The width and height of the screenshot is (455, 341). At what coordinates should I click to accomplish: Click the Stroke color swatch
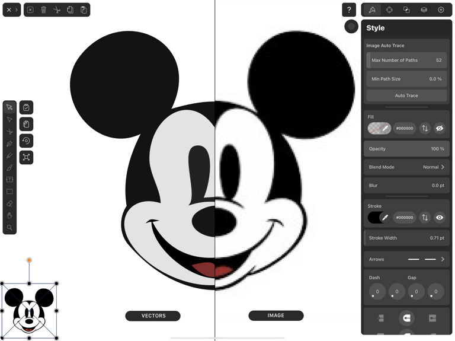[x=379, y=217]
